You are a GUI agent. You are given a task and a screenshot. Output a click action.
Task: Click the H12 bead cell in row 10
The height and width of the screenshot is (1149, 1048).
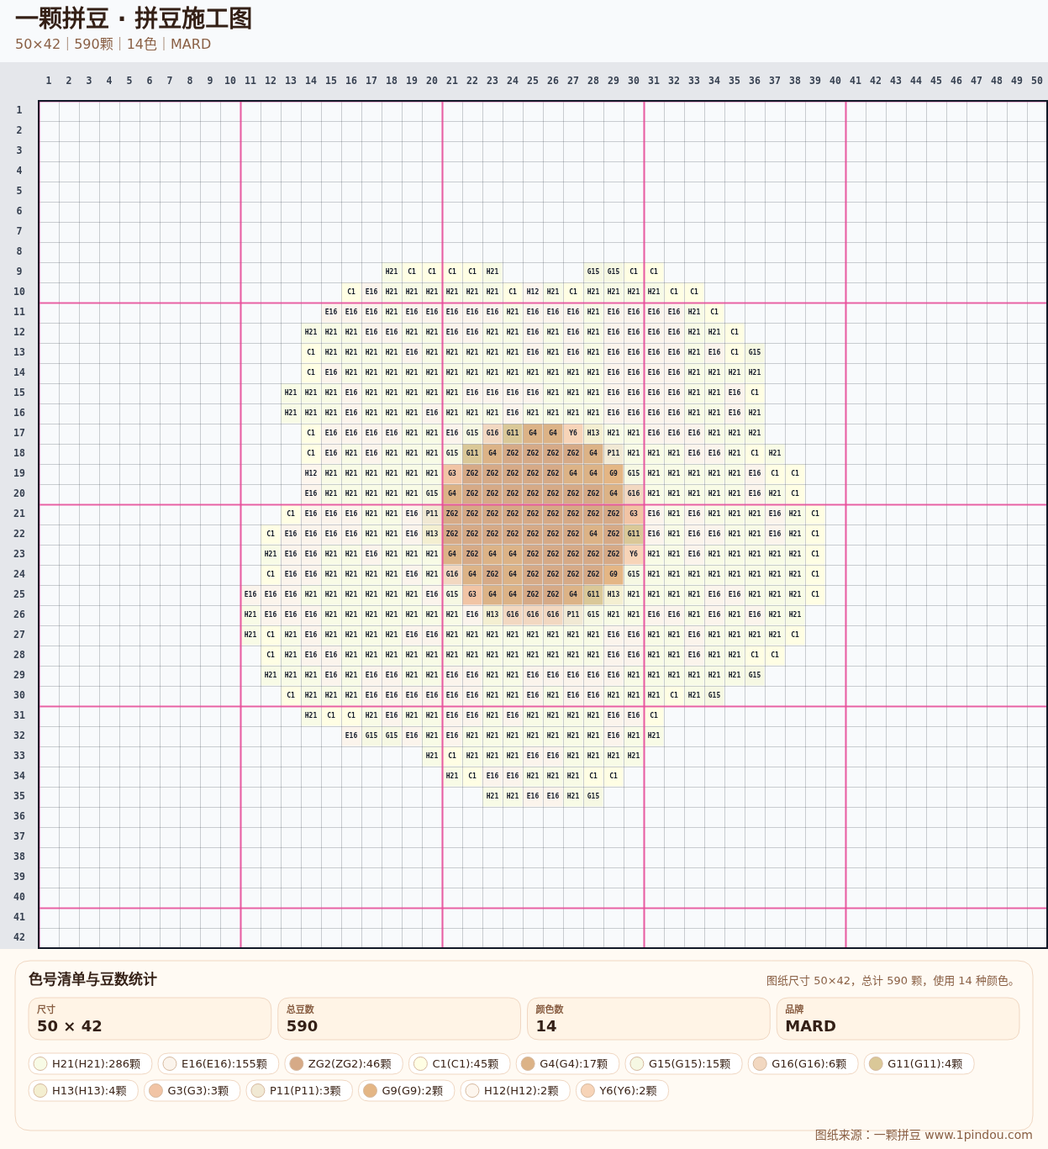533,292
